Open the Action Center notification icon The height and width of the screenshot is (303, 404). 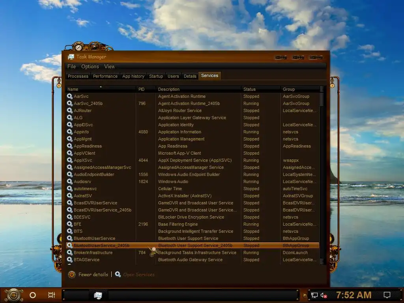[387, 295]
